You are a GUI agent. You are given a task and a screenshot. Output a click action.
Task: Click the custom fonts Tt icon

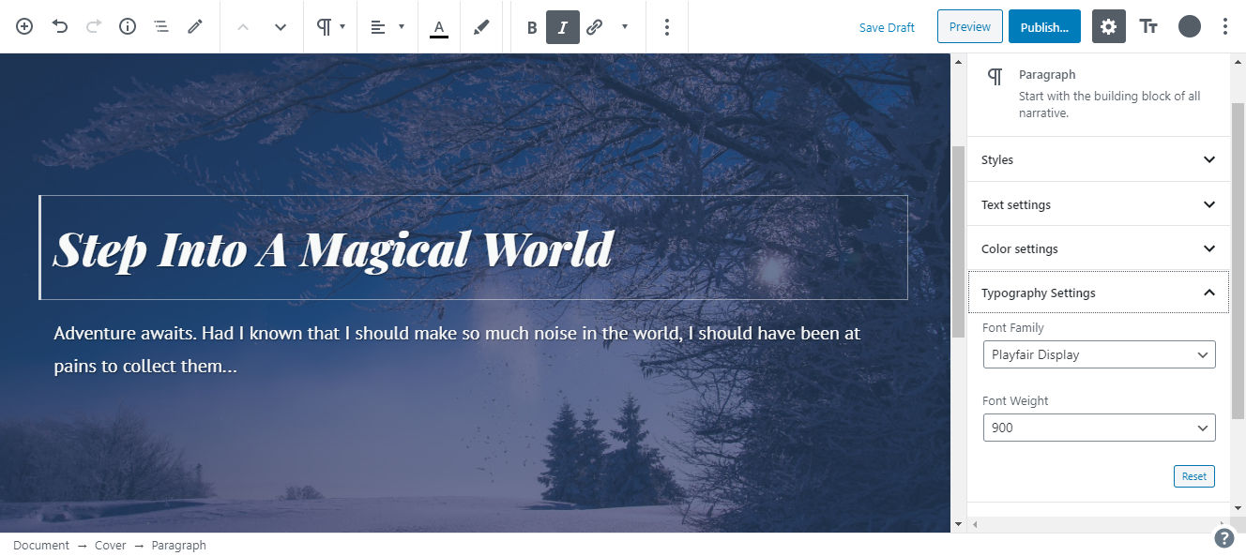coord(1148,26)
